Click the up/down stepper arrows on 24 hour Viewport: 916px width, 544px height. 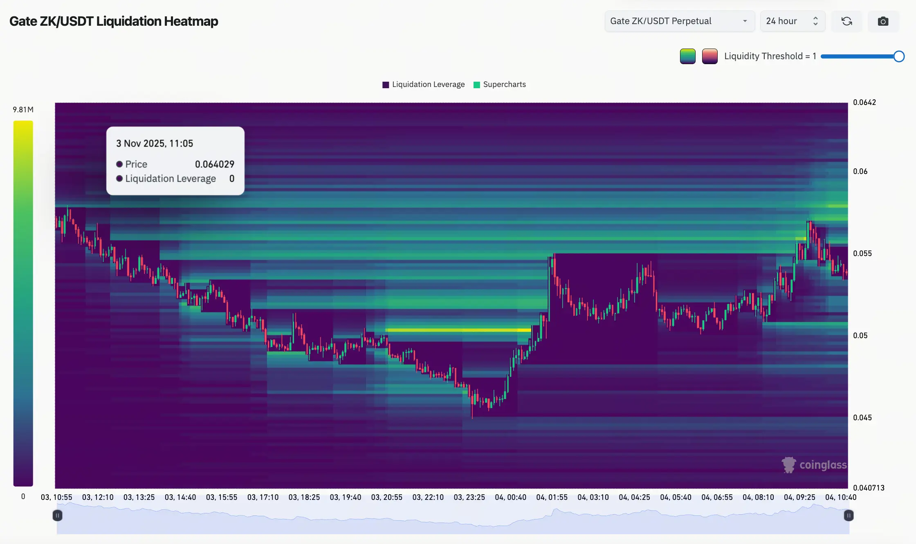(x=815, y=21)
